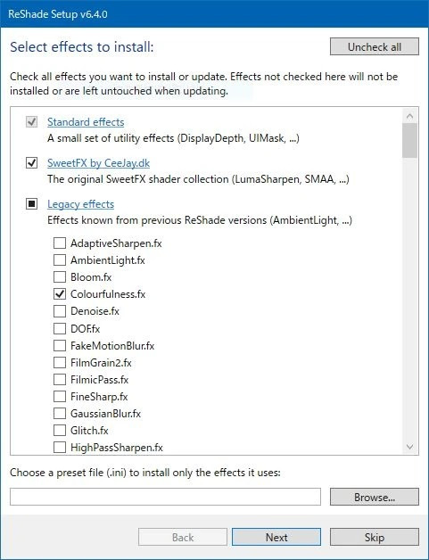Check the FakeMotionBlur.fx effect

pyautogui.click(x=60, y=345)
